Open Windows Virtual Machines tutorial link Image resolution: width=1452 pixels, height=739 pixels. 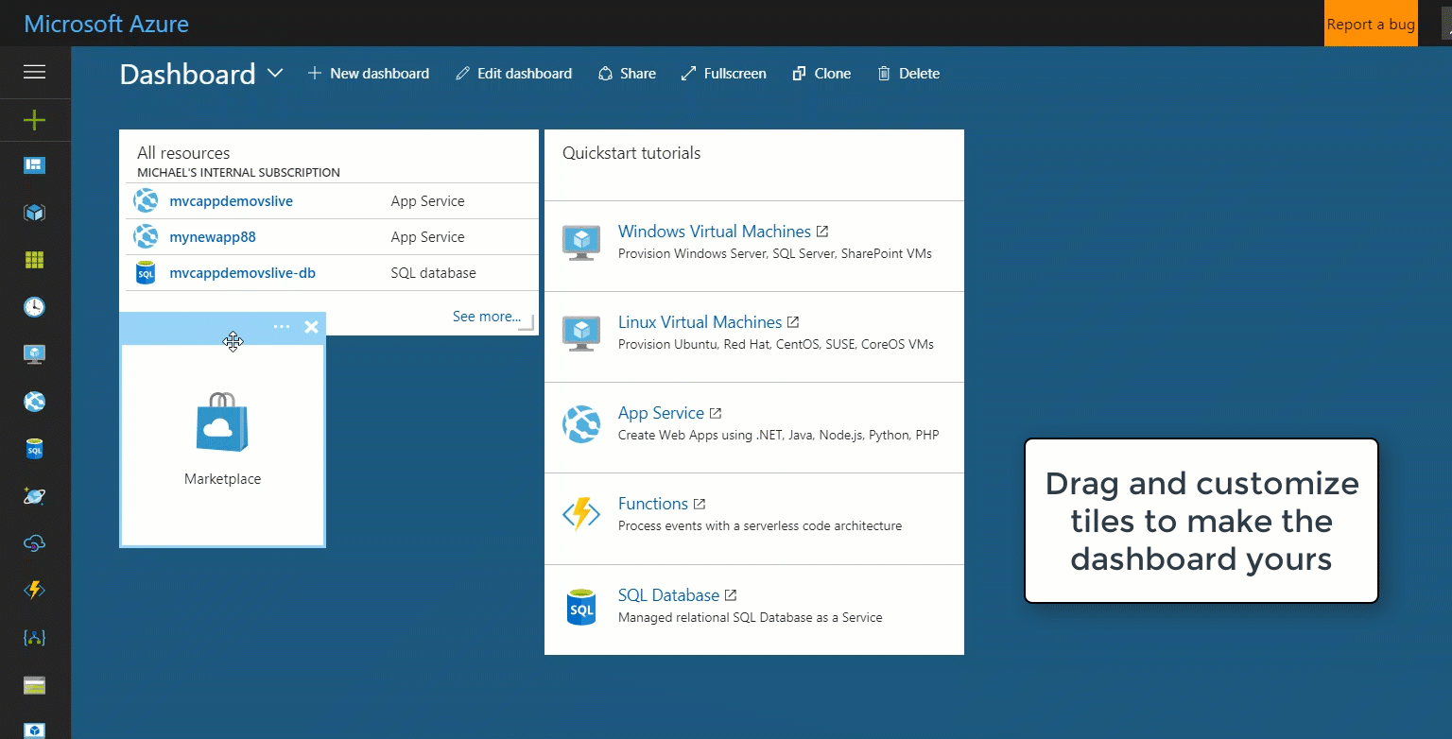(x=715, y=232)
